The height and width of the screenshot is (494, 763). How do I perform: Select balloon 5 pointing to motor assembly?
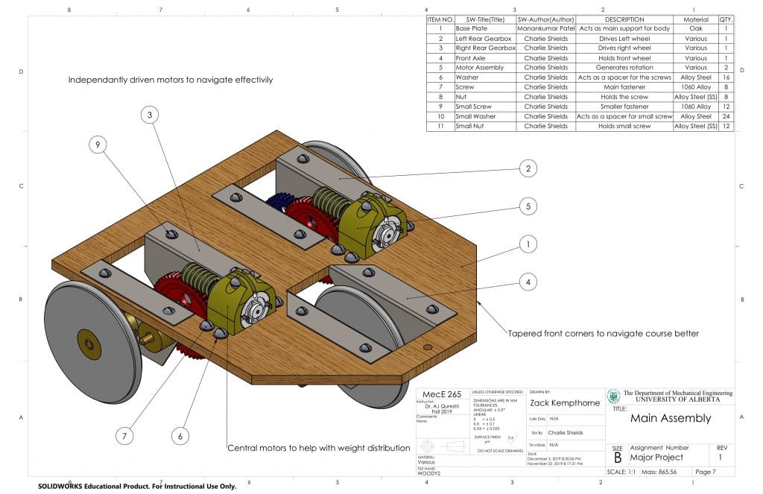(x=528, y=206)
